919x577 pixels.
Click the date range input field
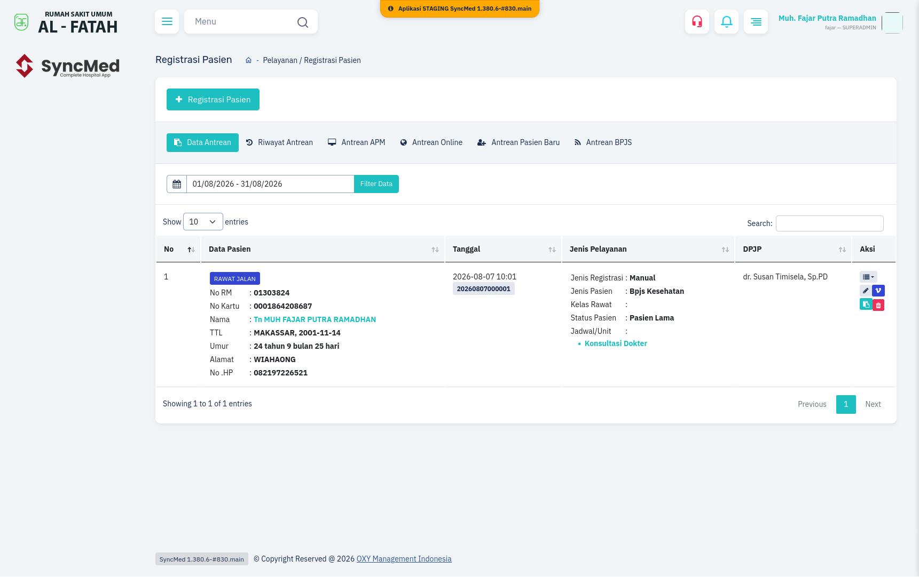coord(270,184)
